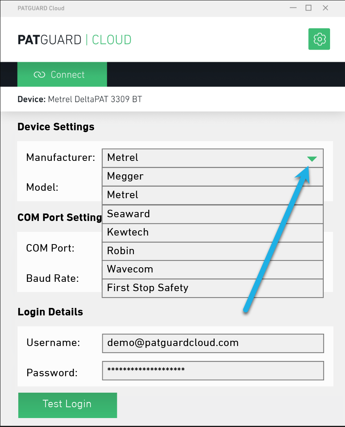This screenshot has width=345, height=427.
Task: Select Robin in the manufacturer list
Action: [x=212, y=251]
